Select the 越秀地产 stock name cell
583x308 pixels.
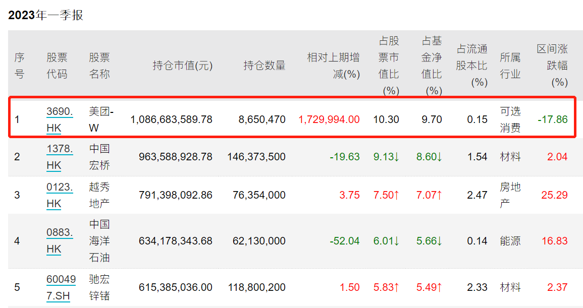coord(99,195)
